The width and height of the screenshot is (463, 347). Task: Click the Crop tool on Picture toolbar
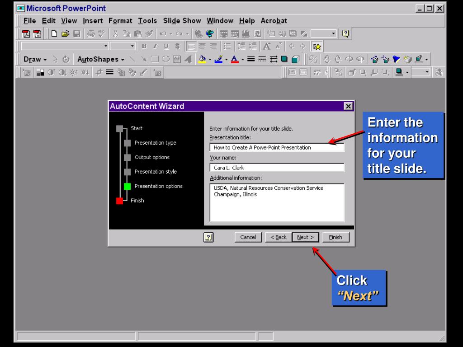click(99, 72)
